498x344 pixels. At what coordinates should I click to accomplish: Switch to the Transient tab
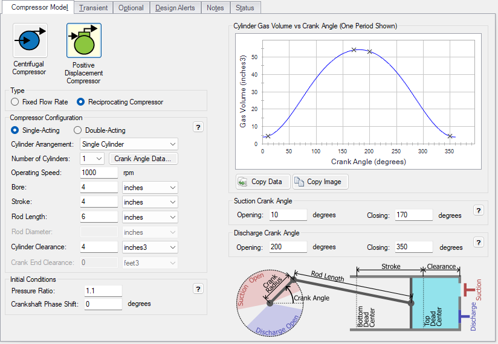93,8
